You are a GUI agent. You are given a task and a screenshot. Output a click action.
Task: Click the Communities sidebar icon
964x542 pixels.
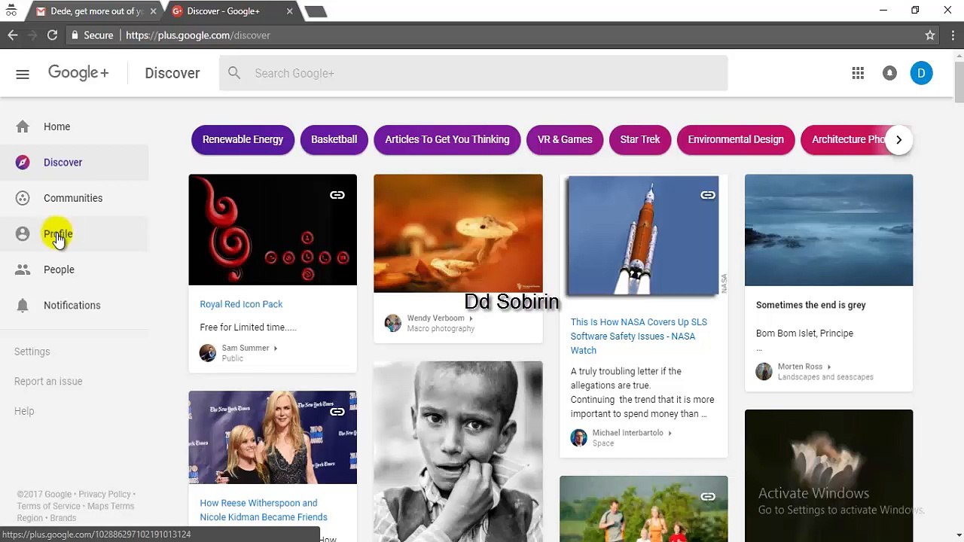[x=23, y=198]
